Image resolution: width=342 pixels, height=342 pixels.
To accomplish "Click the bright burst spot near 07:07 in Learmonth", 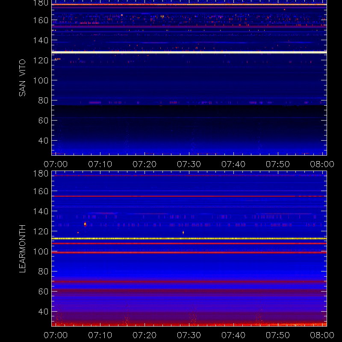I will pos(85,224).
